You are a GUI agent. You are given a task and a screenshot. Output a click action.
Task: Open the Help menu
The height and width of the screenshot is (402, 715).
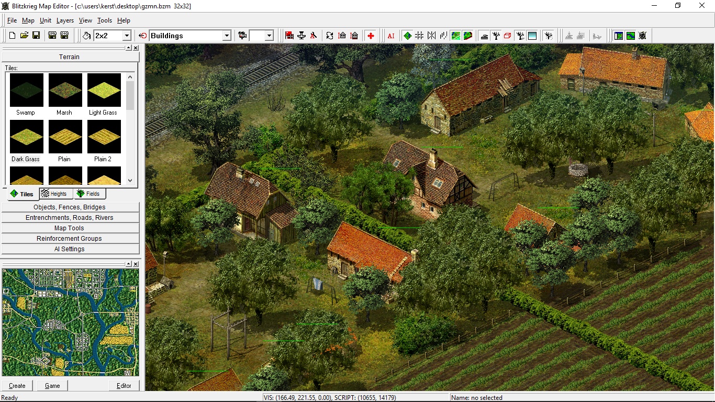tap(124, 20)
